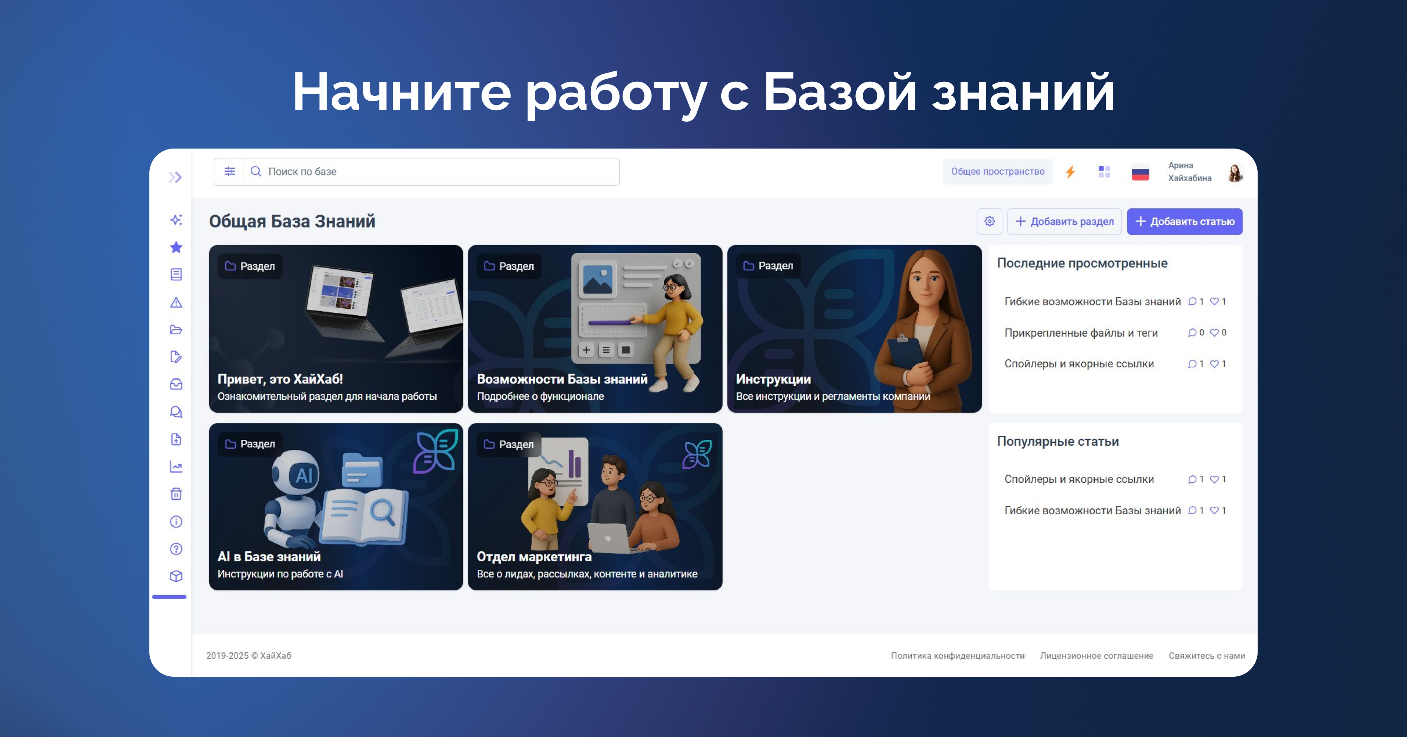Viewport: 1407px width, 737px height.
Task: Open favorites star in sidebar
Action: pos(176,248)
